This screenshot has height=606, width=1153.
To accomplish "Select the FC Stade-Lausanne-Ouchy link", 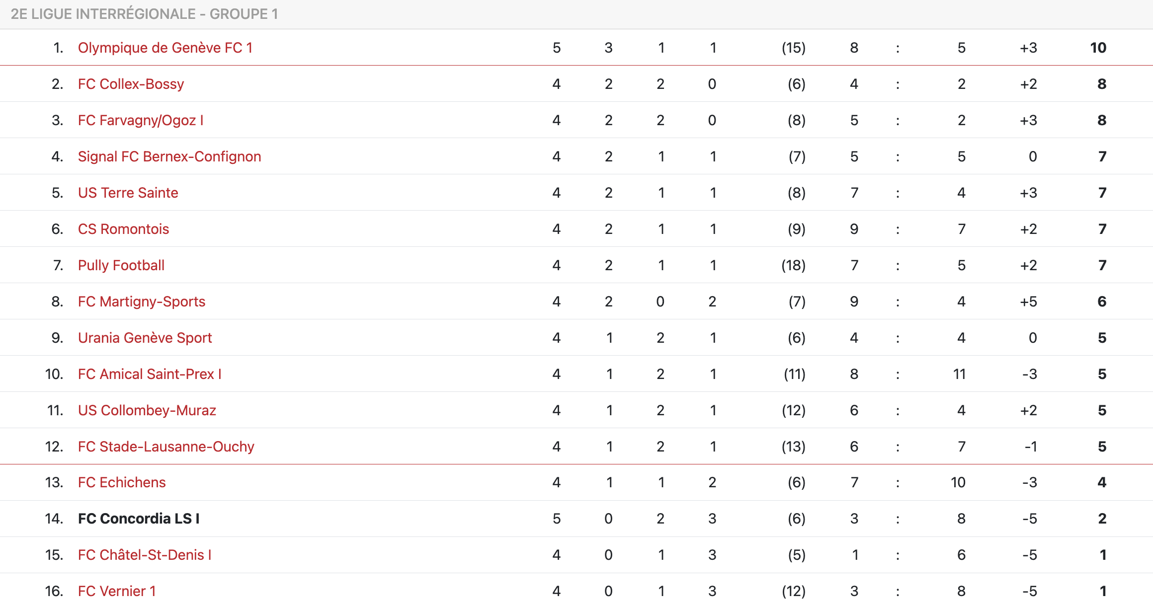I will pos(166,447).
